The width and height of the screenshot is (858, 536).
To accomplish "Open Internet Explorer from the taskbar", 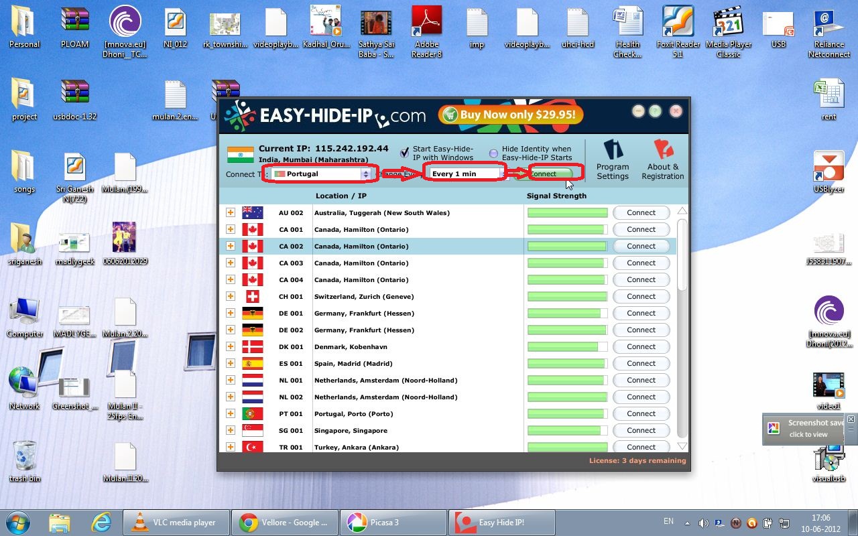I will tap(101, 522).
